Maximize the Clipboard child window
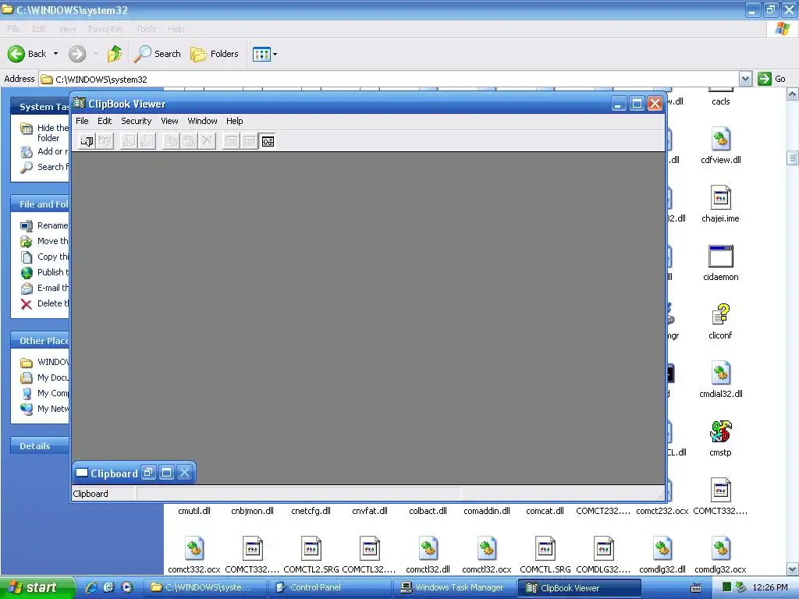Image resolution: width=799 pixels, height=599 pixels. pos(167,473)
